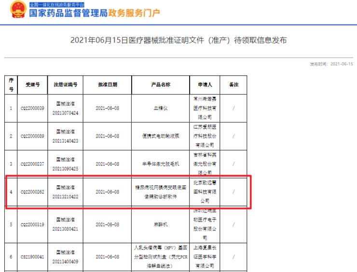Select applicant 常州希若嘉医疗科技有限公司
The image size is (357, 272).
(x=205, y=109)
